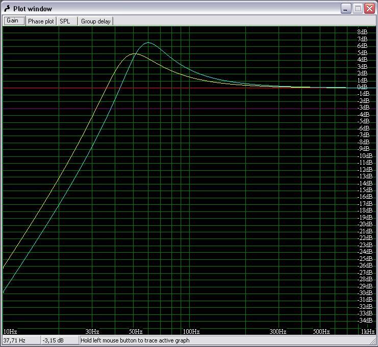Select the SPL tab

point(67,21)
